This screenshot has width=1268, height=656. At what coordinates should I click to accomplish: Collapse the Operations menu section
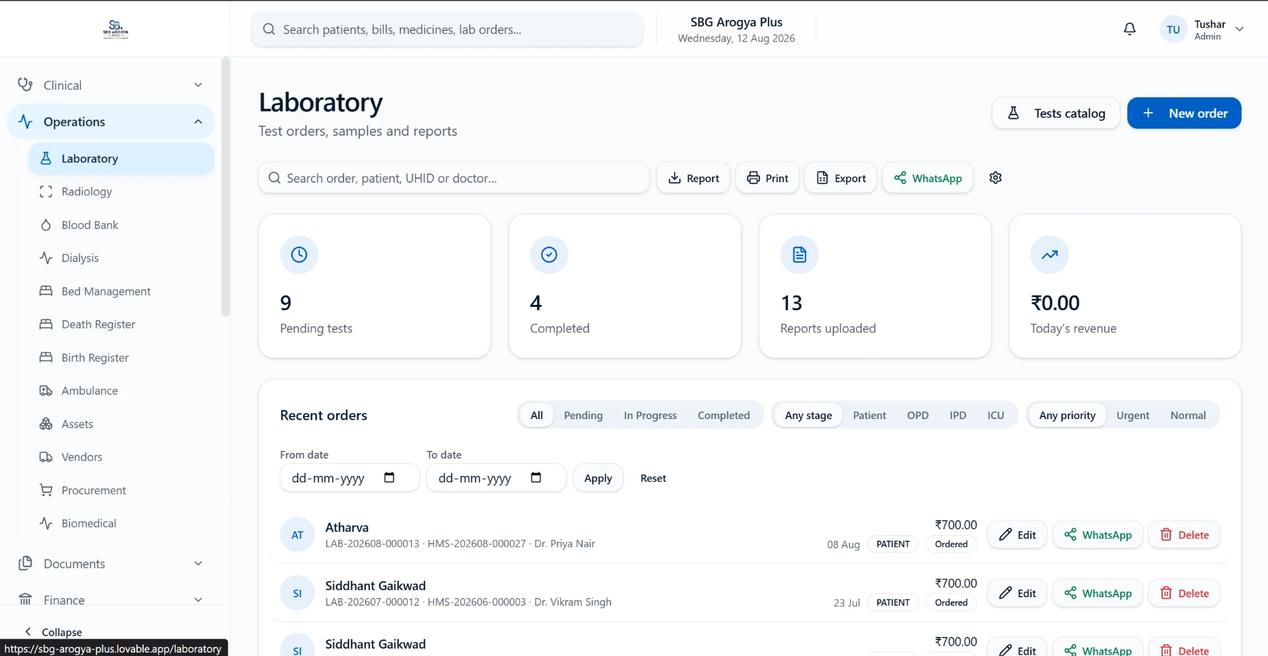pos(110,121)
